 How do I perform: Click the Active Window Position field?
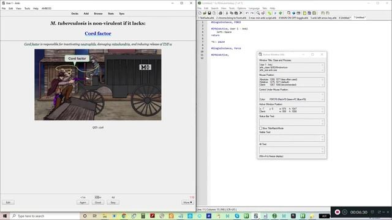point(292,110)
